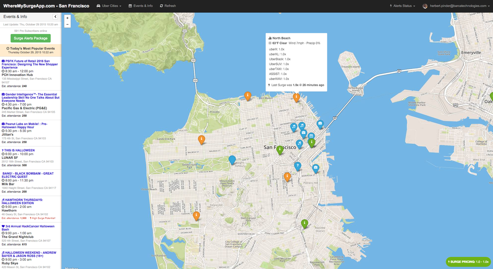Open the green info marker in Bayview District
The height and width of the screenshot is (269, 493).
pos(304,224)
